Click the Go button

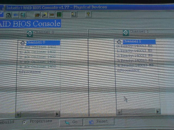[x=71, y=122]
